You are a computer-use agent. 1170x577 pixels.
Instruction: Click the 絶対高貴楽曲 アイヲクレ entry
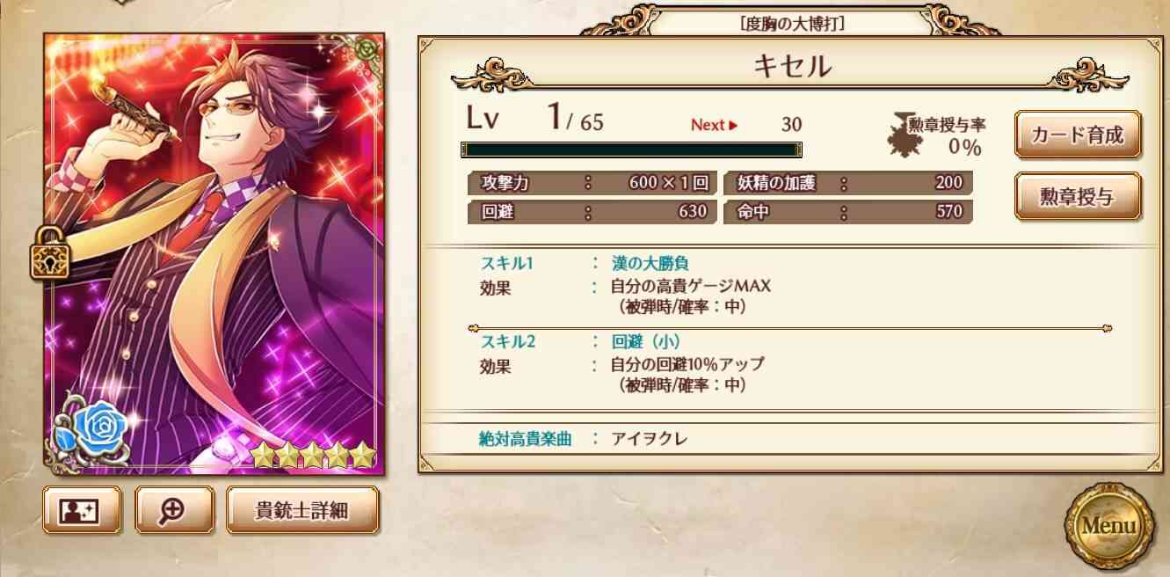tap(584, 438)
